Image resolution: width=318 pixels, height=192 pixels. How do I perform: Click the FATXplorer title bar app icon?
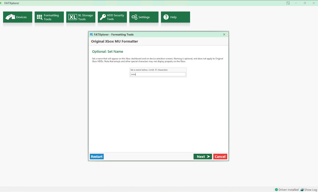tap(1, 3)
